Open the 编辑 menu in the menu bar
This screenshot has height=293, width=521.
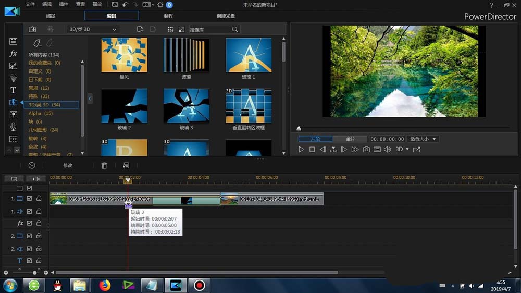point(47,4)
